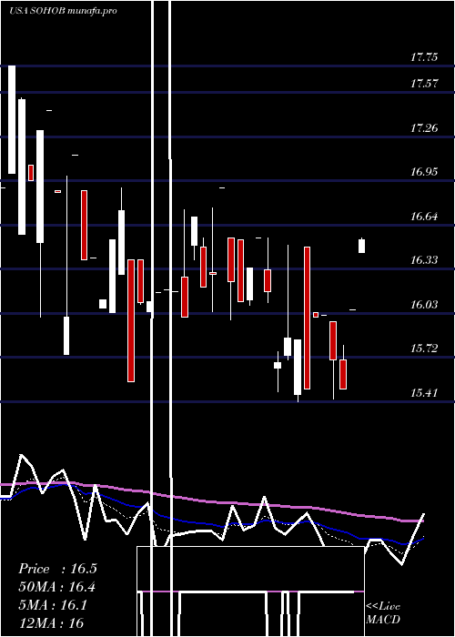Select the 16.64 price level label
Image resolution: width=455 pixels, height=637 pixels.
tap(424, 217)
